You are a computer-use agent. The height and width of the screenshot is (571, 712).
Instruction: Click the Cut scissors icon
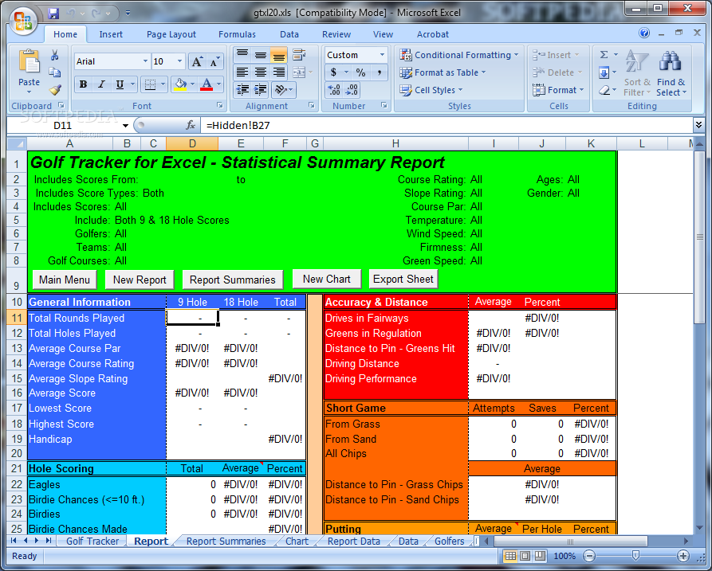pos(54,55)
